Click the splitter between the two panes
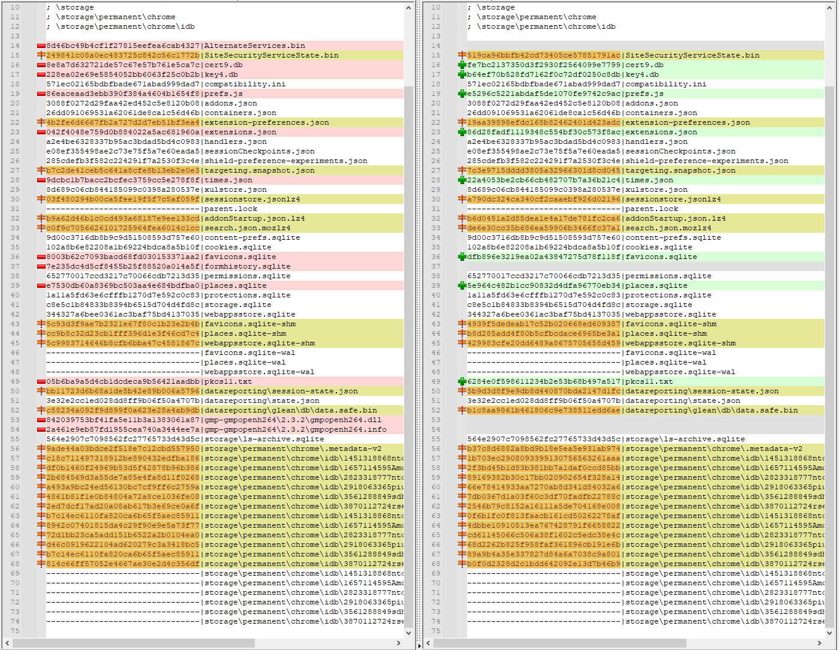840x650 pixels. pyautogui.click(x=419, y=324)
